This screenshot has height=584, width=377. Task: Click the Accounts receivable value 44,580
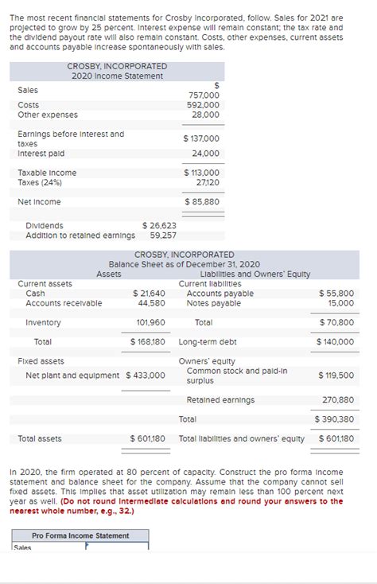[151, 303]
